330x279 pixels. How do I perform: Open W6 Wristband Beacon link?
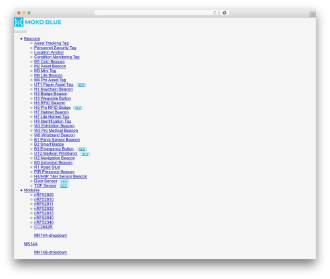coord(55,135)
